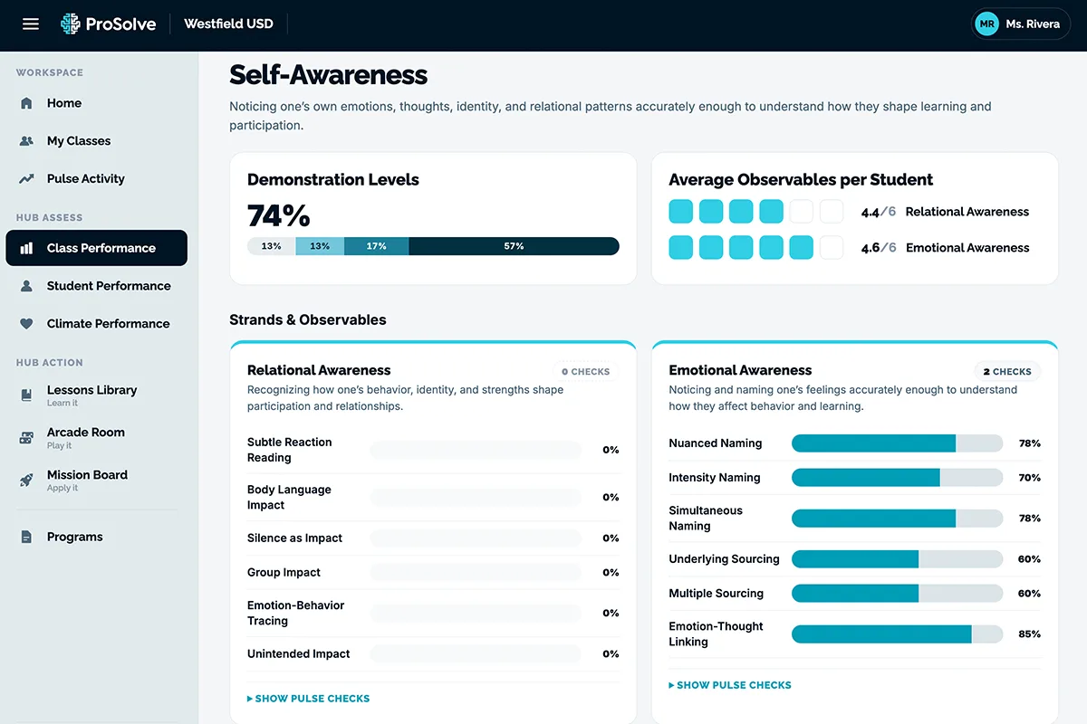Click the Unintended Impact label
Screen dimensions: 1087x724
point(298,654)
